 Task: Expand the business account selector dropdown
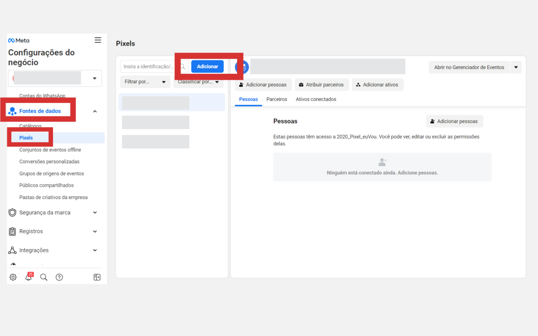94,78
